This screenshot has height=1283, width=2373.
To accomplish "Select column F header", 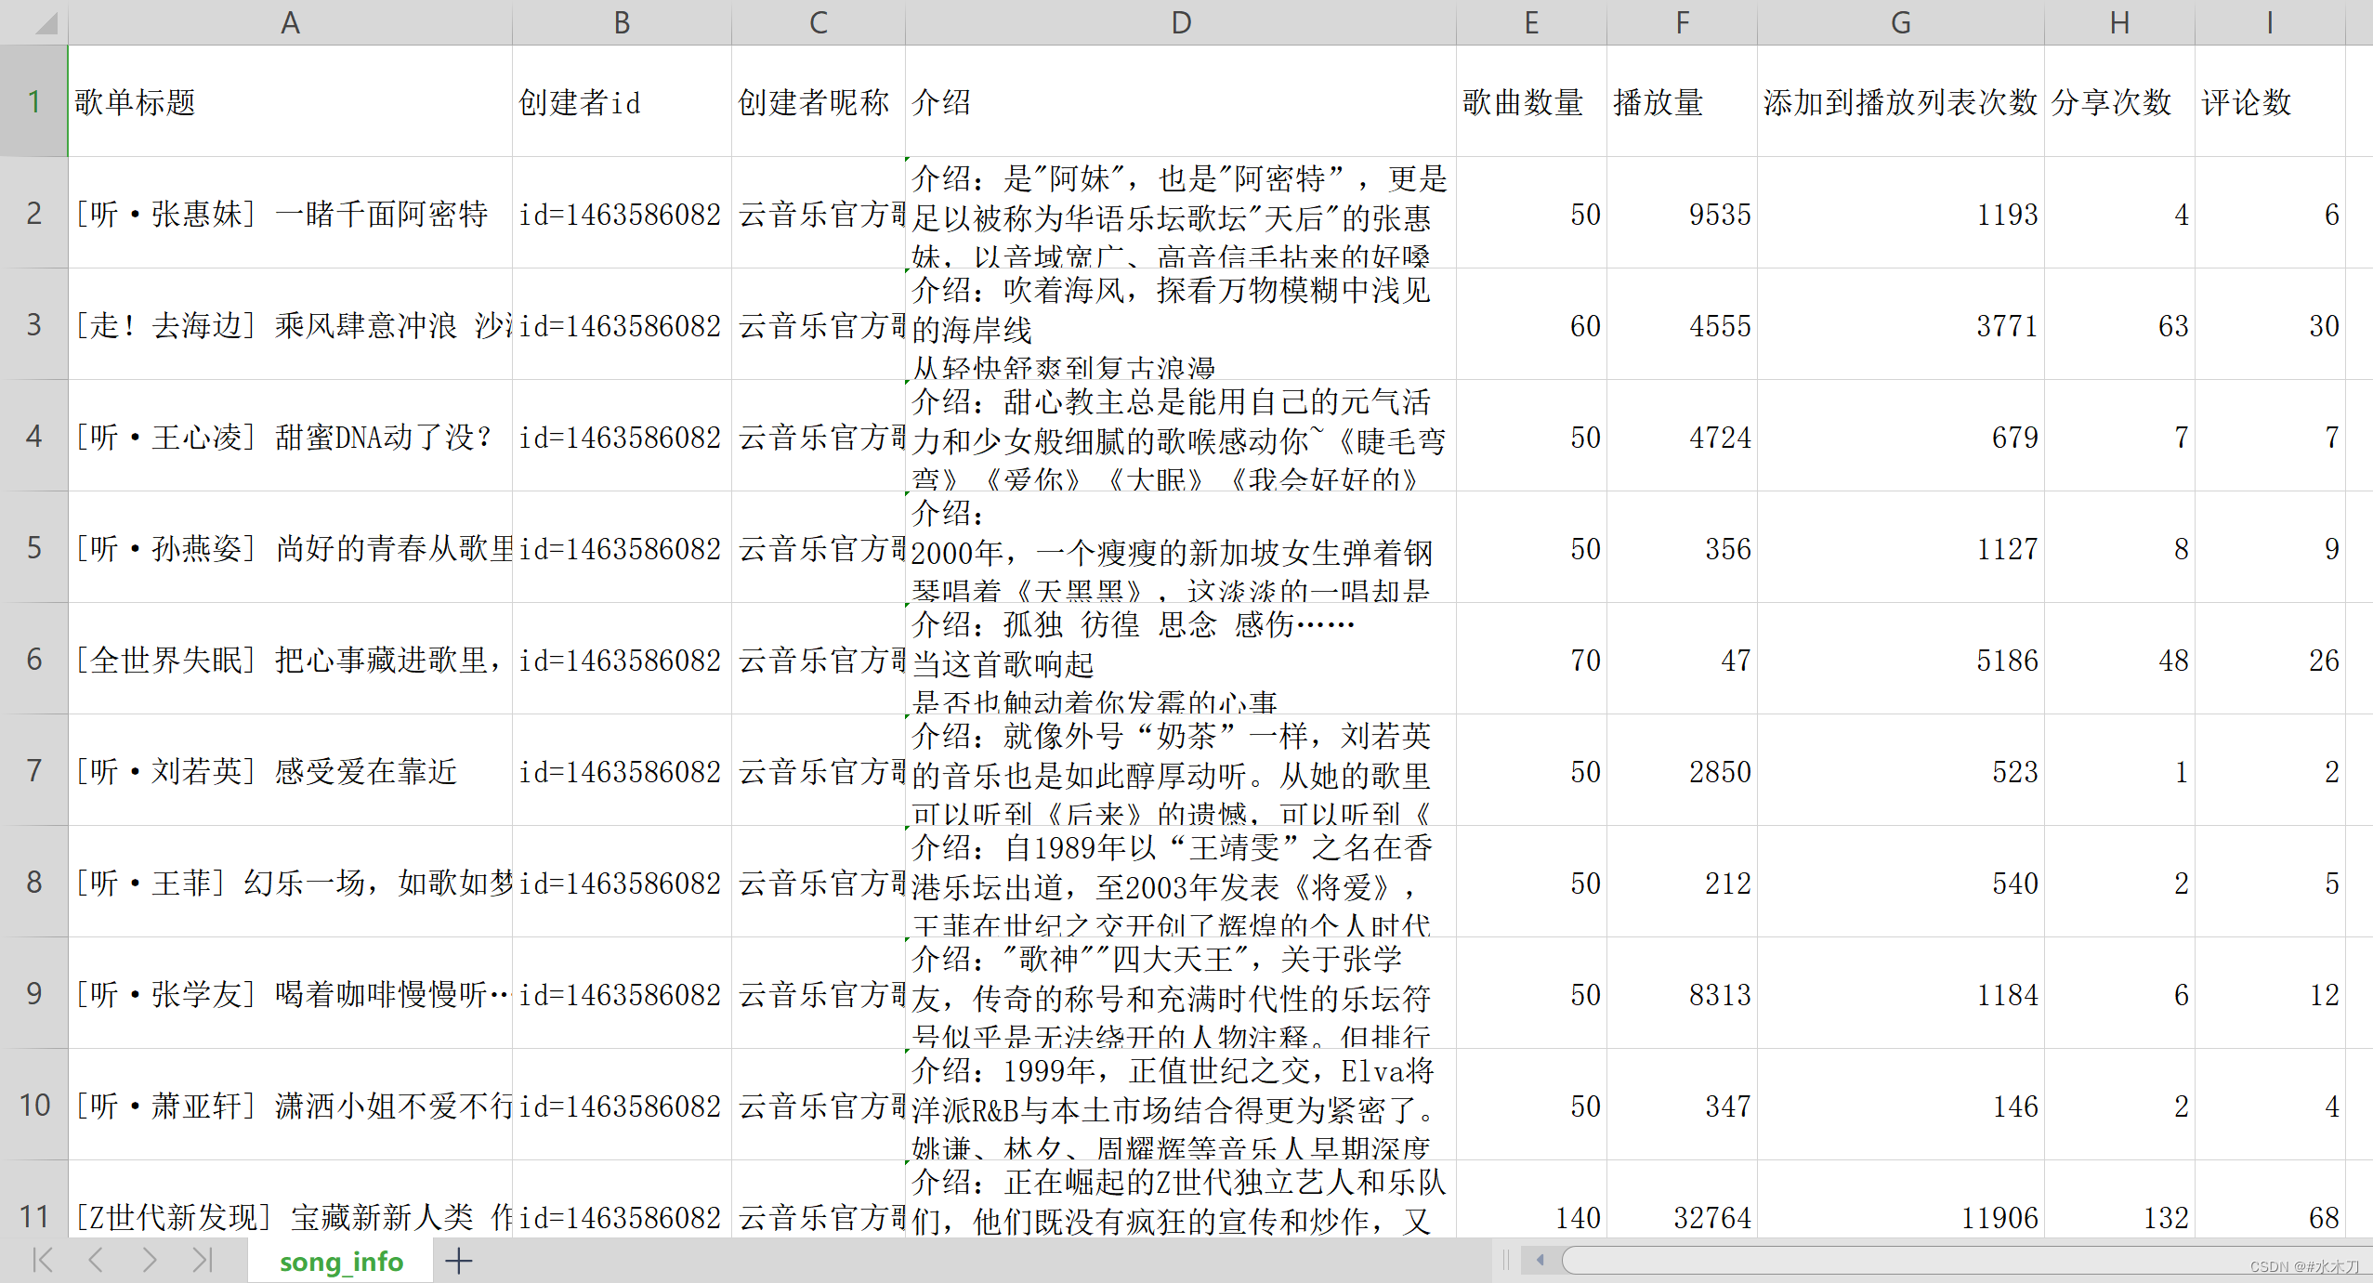I will 1682,22.
